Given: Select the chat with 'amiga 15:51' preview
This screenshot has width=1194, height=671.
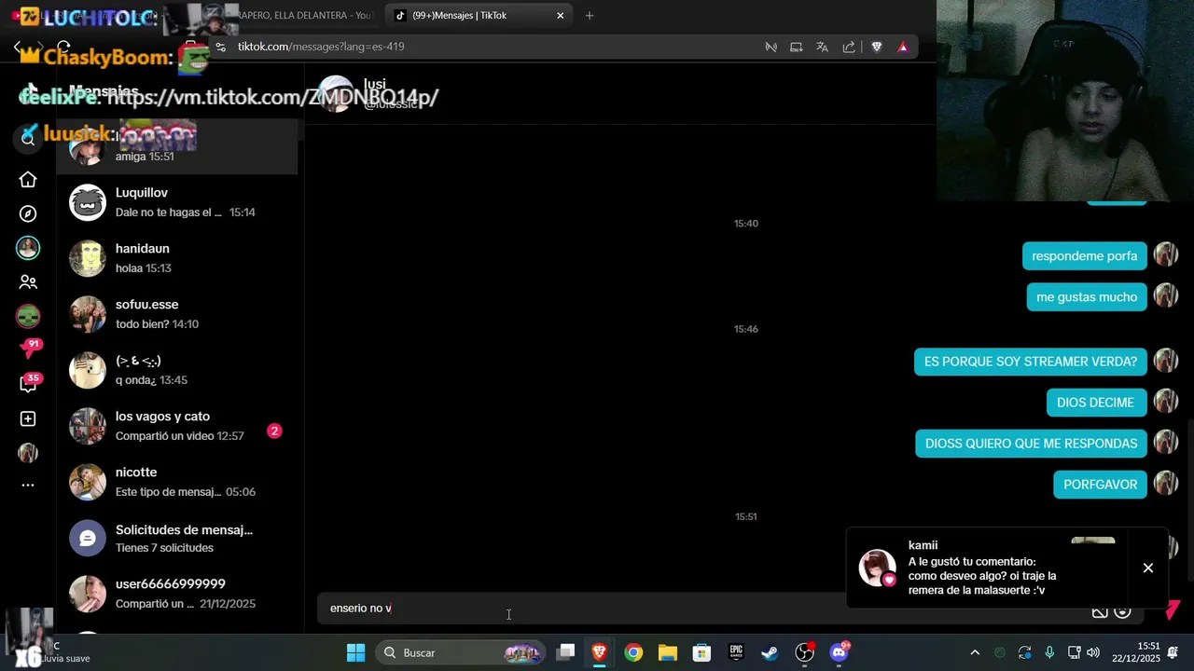Looking at the screenshot, I should [x=177, y=146].
